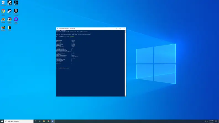
Task: Open the Action Center notifications icon
Action: pos(216,121)
